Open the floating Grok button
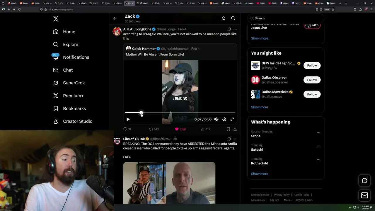The image size is (375, 211). (x=365, y=181)
